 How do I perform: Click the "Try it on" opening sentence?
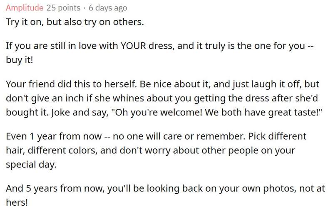(20, 22)
